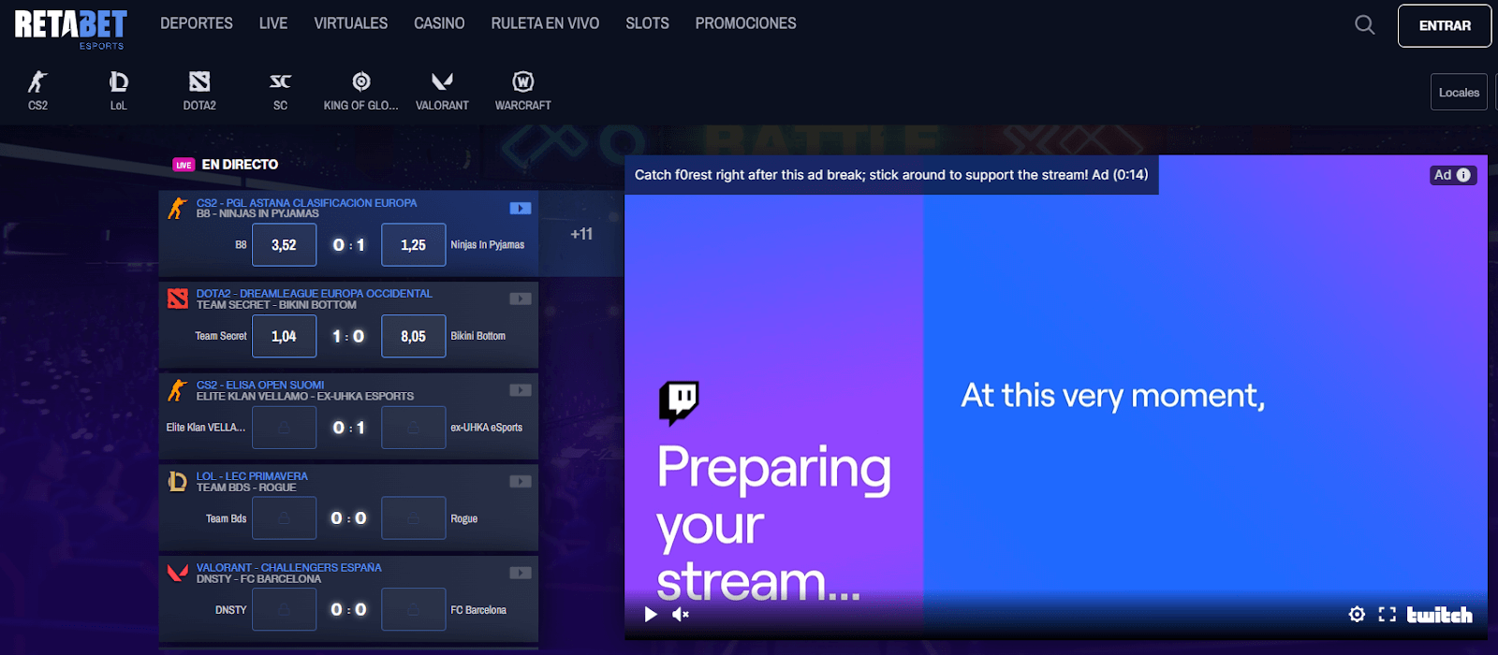Open Ruleta en Vivo
Screen dimensions: 1498x655
tap(545, 23)
